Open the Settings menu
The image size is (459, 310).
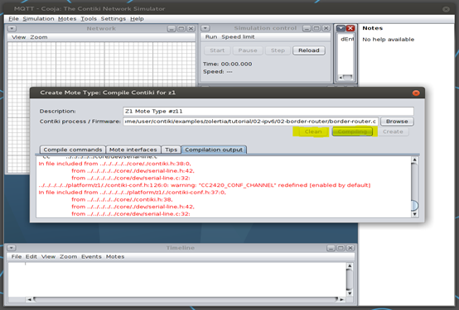tap(114, 19)
